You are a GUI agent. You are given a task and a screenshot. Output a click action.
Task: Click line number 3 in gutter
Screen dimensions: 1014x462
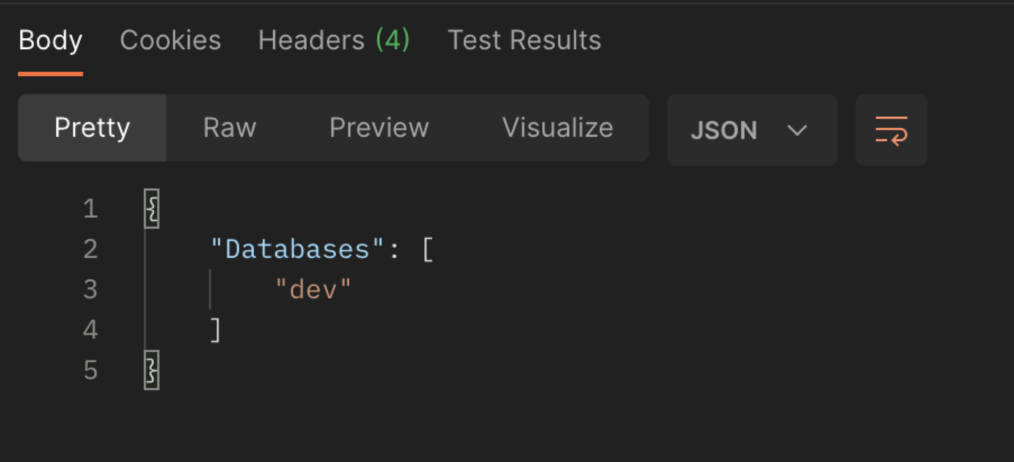point(90,289)
